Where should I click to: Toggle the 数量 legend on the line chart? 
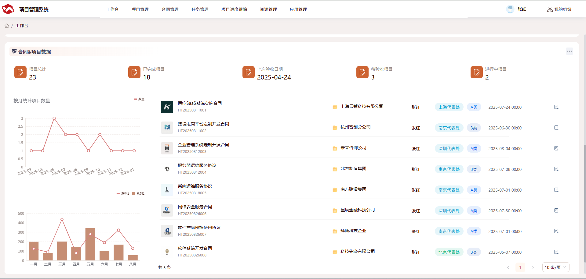pyautogui.click(x=139, y=99)
